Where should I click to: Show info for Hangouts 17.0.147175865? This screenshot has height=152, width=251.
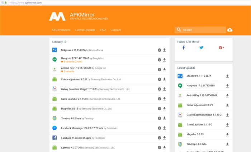click(159, 60)
